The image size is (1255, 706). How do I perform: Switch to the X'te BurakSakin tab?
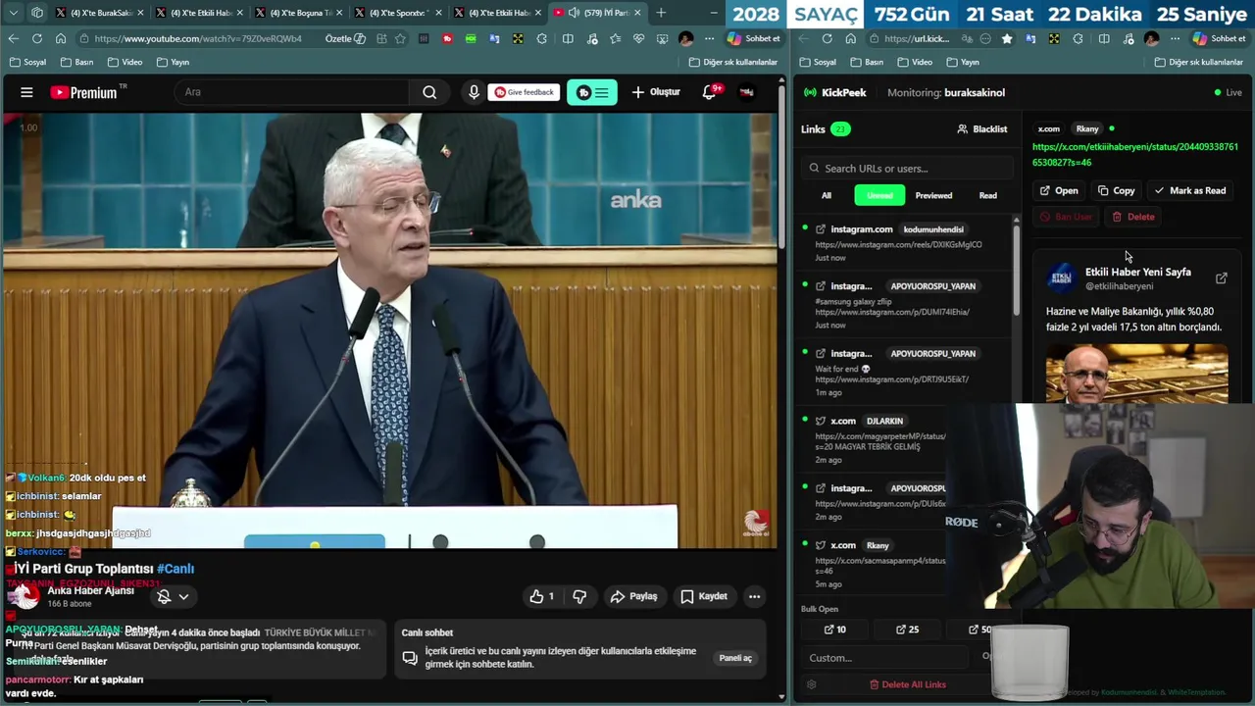(100, 13)
